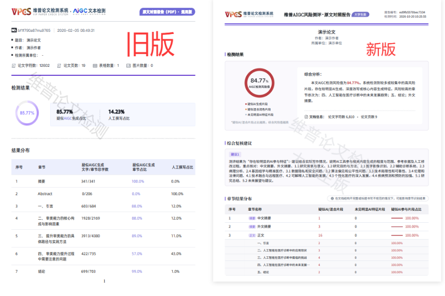Screen dimensions: 445x296
Task: Click sub-row 五、结论 in new table
Action: 326,272
